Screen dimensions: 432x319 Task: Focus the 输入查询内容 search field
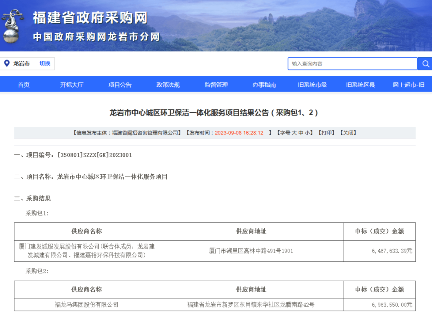click(x=353, y=64)
